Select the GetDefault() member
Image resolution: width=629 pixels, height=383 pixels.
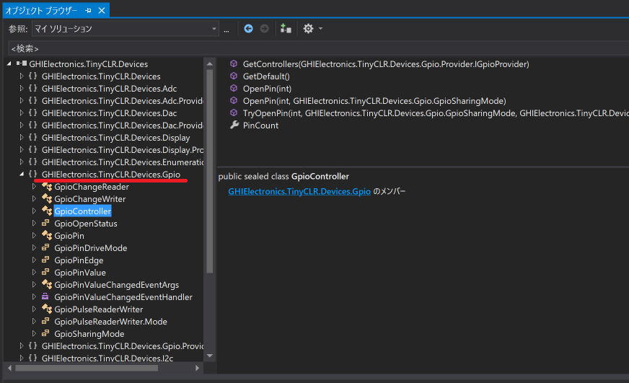click(x=266, y=76)
